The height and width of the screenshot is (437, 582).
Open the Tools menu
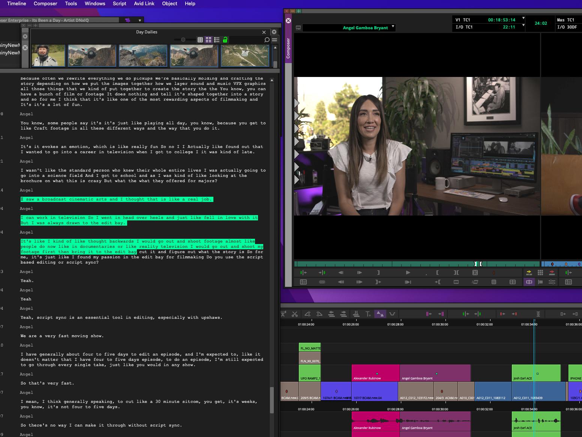click(71, 3)
